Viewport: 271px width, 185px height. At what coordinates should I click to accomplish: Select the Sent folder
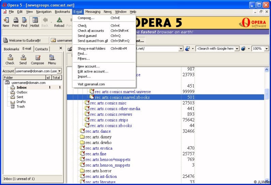tap(20, 97)
